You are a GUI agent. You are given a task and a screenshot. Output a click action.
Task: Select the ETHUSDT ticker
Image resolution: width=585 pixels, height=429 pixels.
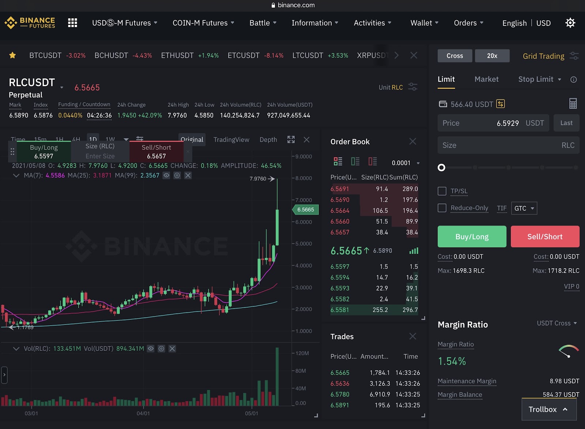click(190, 55)
